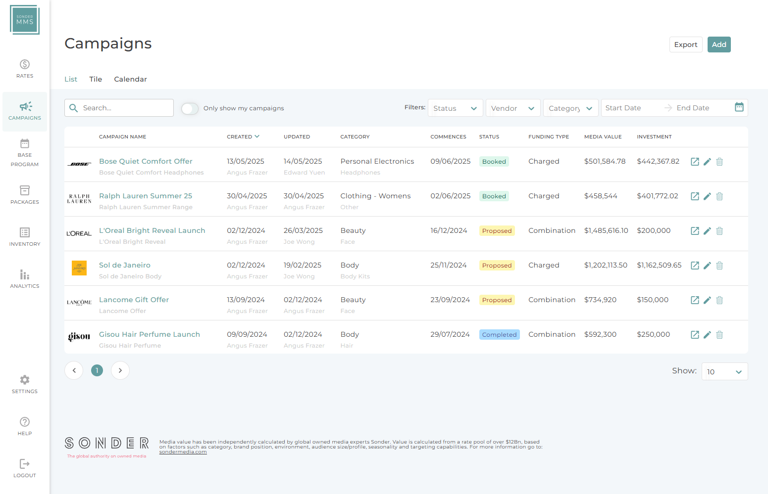Open the Help section
This screenshot has width=768, height=494.
pos(25,426)
